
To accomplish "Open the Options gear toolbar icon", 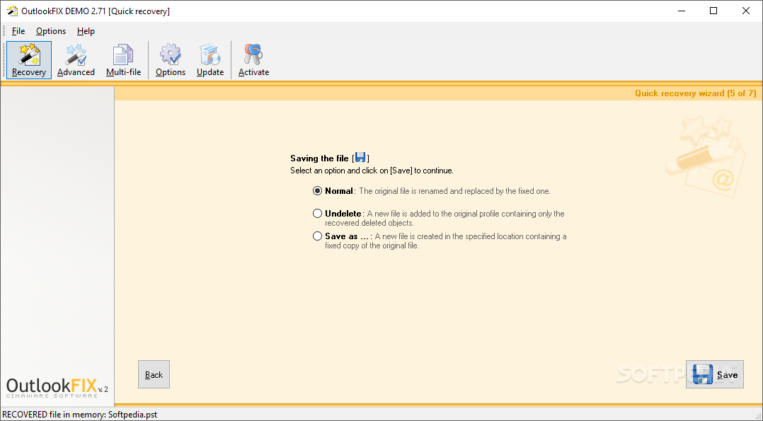I will tap(171, 60).
